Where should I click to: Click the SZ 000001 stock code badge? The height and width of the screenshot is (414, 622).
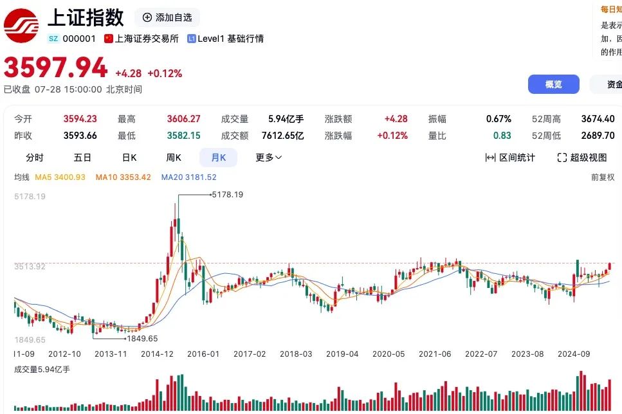[x=69, y=39]
